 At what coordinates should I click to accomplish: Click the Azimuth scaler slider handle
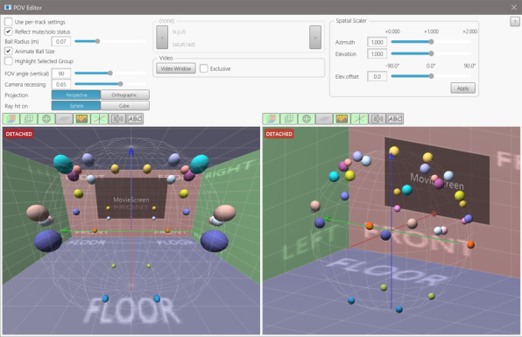tap(431, 42)
